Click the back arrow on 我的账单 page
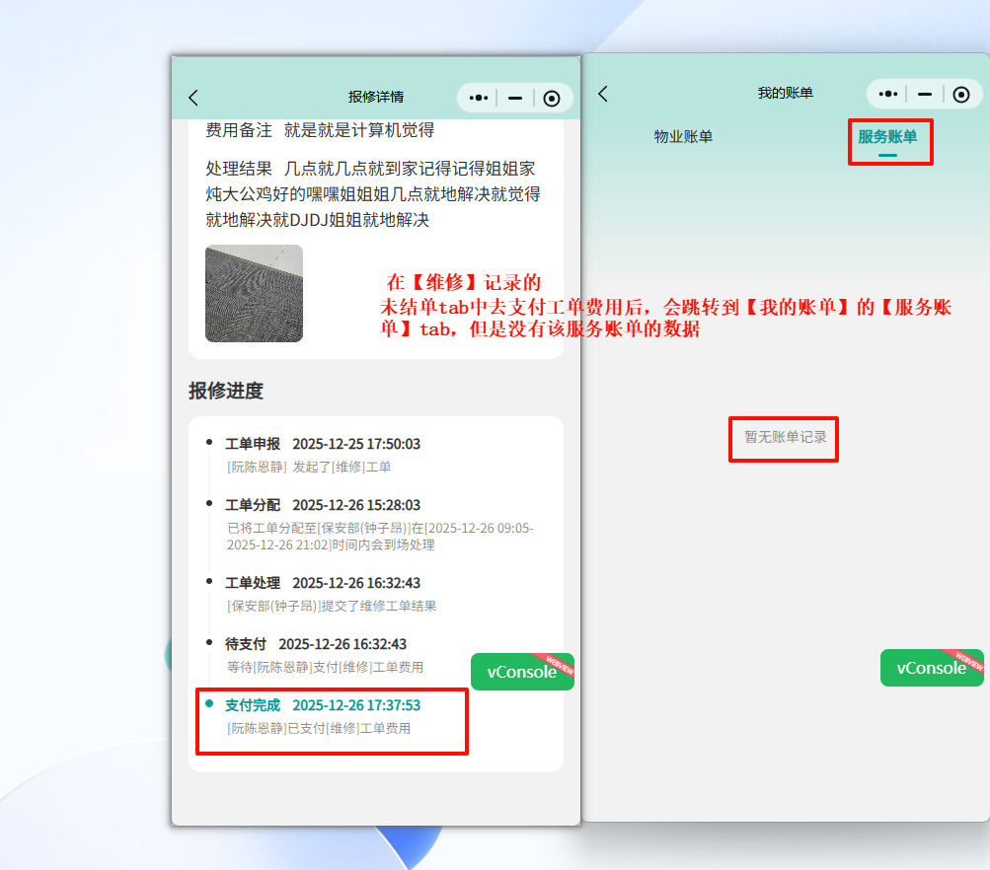 (x=603, y=92)
